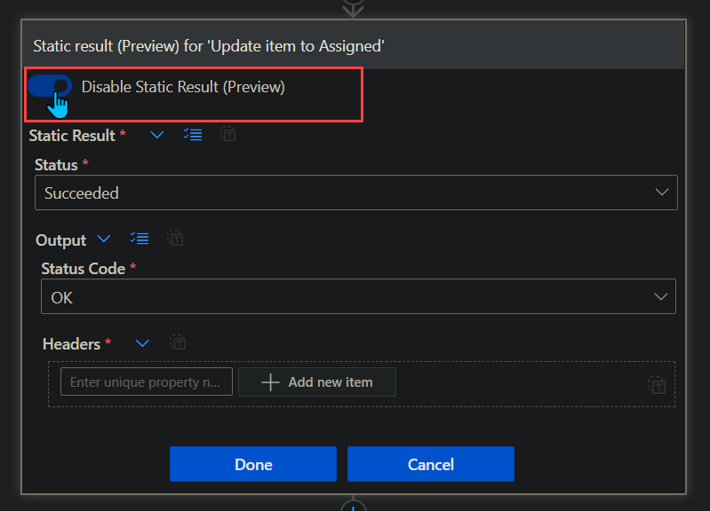This screenshot has width=710, height=511.
Task: Collapse the Static Result section chevron
Action: (157, 135)
